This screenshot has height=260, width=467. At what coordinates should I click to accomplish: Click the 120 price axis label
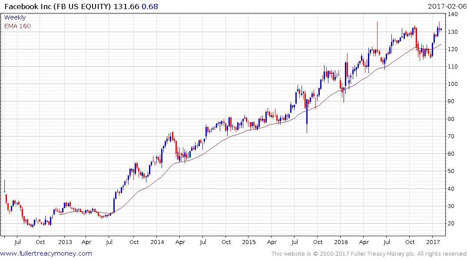coord(453,49)
